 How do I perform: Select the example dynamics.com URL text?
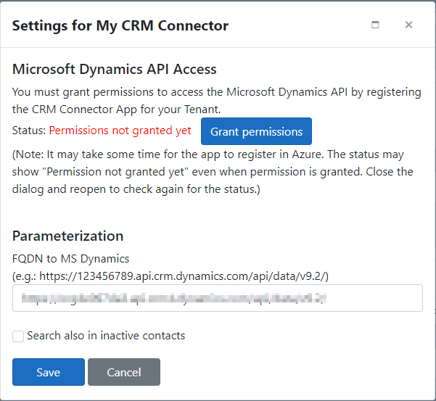coord(184,276)
